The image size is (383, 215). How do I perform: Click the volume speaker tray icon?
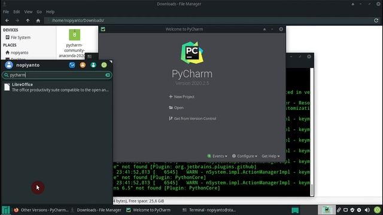pyautogui.click(x=367, y=210)
